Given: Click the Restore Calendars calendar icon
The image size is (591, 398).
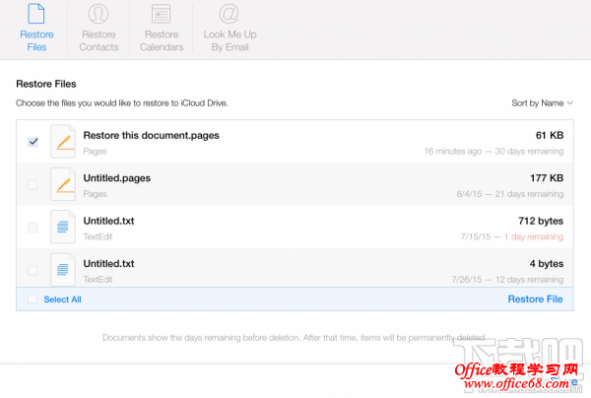Looking at the screenshot, I should click(x=161, y=14).
